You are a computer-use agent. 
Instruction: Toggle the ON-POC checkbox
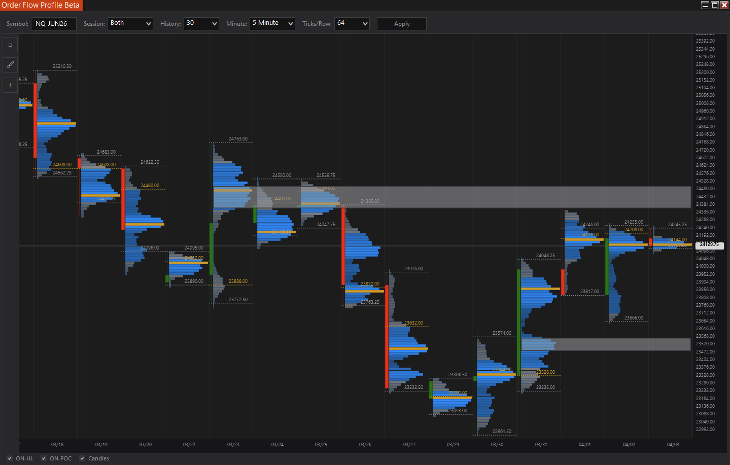(44, 458)
